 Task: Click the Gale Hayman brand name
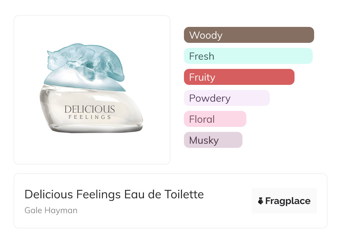point(51,210)
